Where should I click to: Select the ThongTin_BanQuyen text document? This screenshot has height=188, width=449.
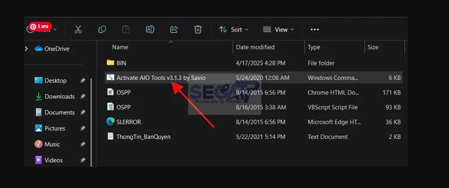tap(253, 137)
